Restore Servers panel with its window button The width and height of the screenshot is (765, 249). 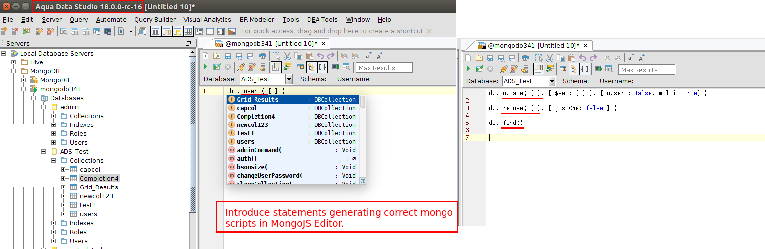[188, 44]
